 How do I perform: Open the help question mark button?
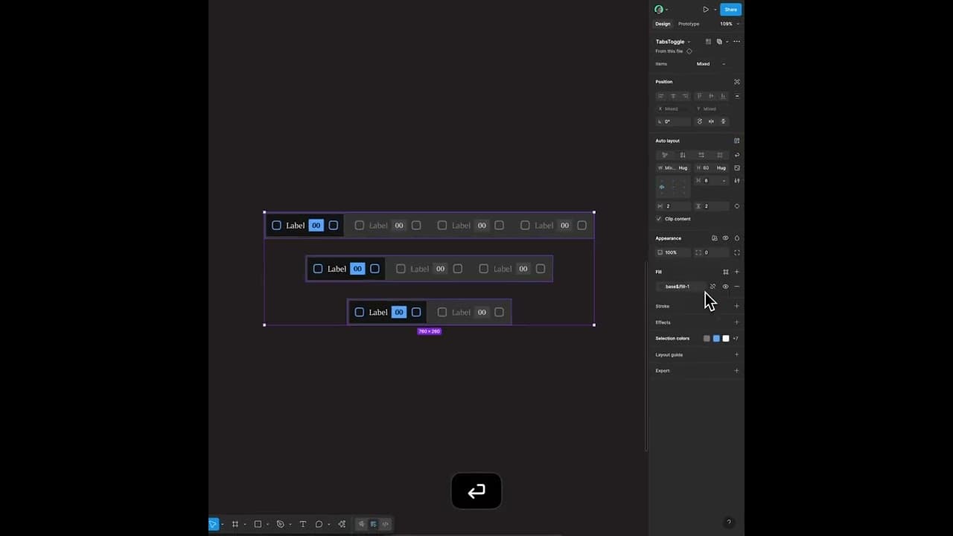729,523
